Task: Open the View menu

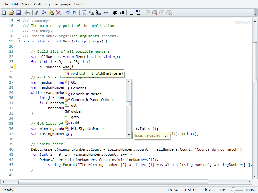Action: [26, 4]
